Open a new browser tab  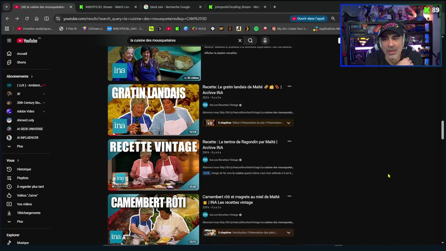point(275,7)
